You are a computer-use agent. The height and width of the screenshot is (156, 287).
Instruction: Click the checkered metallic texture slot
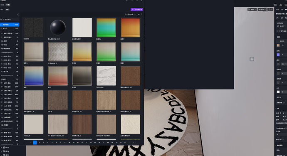278,83
